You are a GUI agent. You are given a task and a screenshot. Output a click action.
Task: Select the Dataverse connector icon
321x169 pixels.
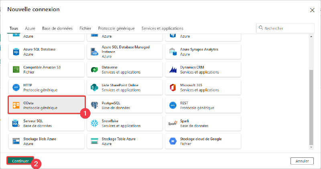[94, 70]
